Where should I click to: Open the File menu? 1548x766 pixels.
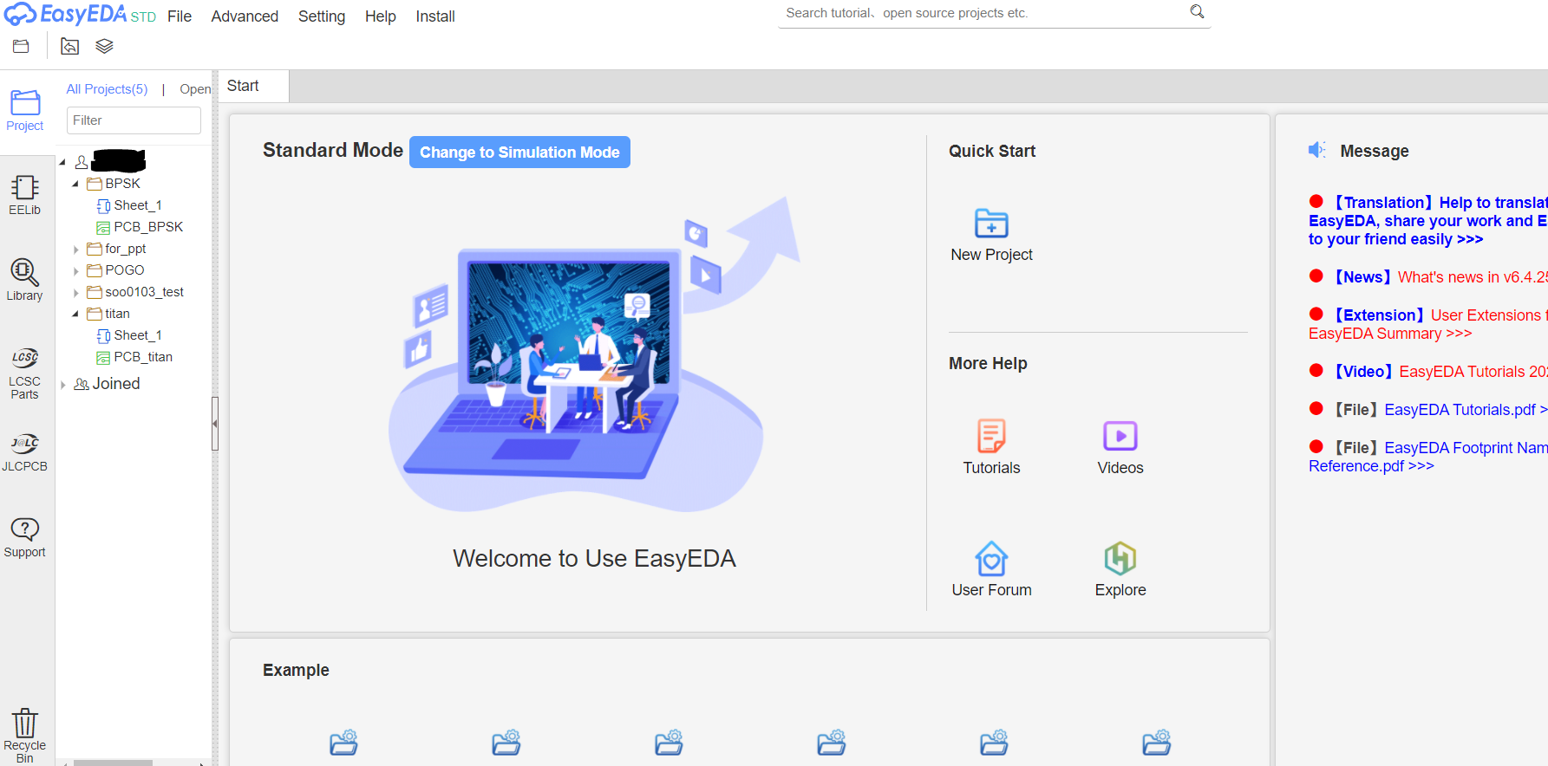point(180,16)
